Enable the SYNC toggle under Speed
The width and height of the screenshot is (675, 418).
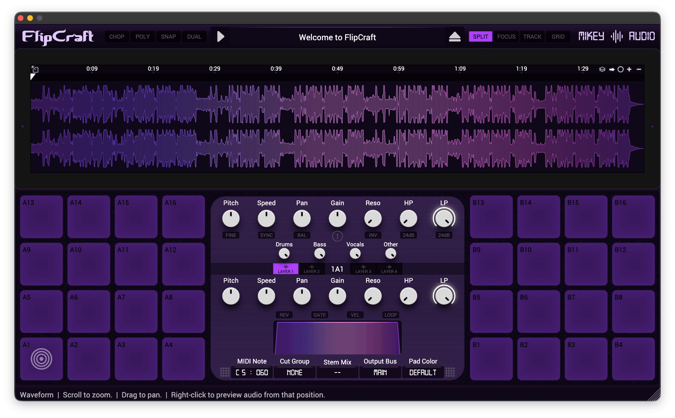(x=266, y=235)
